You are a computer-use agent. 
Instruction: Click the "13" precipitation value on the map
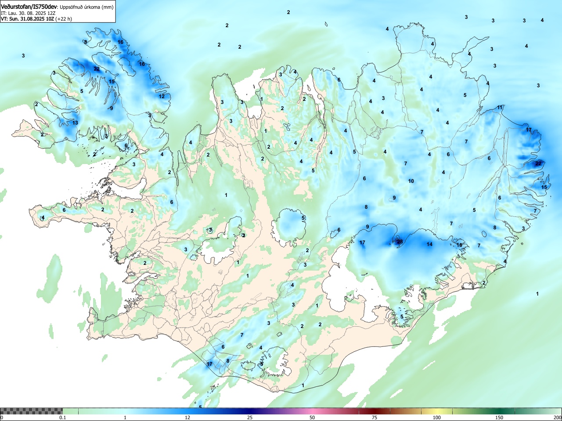click(75, 123)
